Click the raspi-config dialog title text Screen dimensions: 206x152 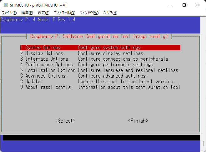click(99, 36)
